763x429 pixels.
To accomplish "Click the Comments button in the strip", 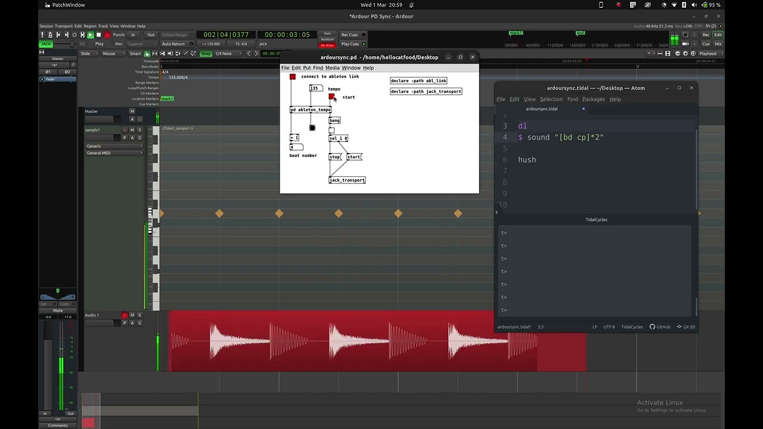I will click(58, 425).
